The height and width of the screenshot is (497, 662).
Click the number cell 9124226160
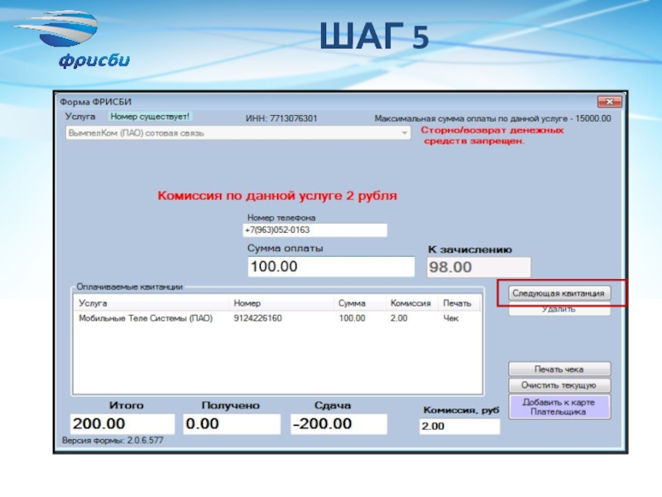point(257,318)
